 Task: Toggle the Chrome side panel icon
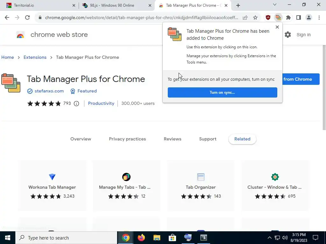299,18
